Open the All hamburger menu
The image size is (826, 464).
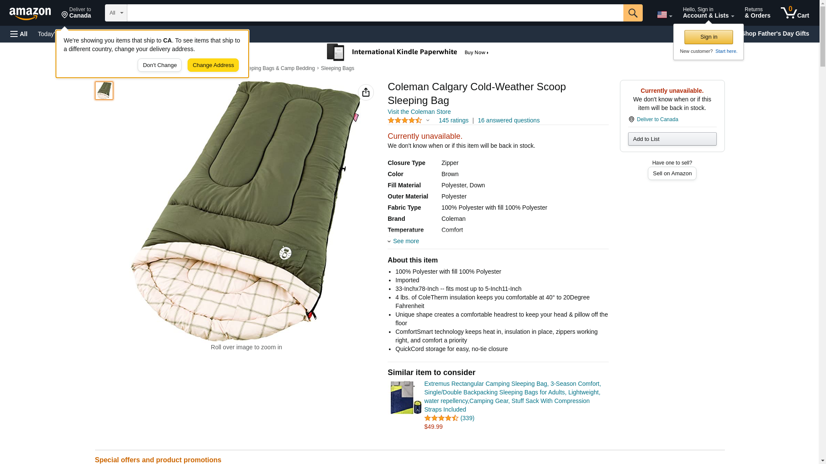coord(19,34)
